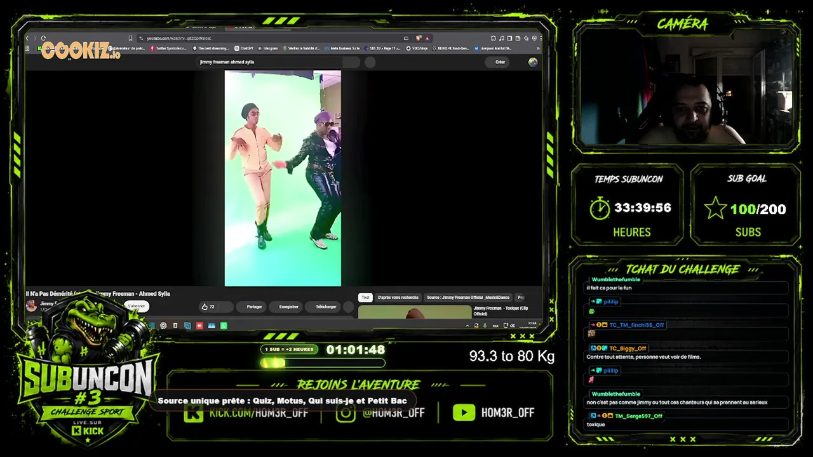Click the YouTube search field
This screenshot has height=457, width=813.
click(x=270, y=62)
